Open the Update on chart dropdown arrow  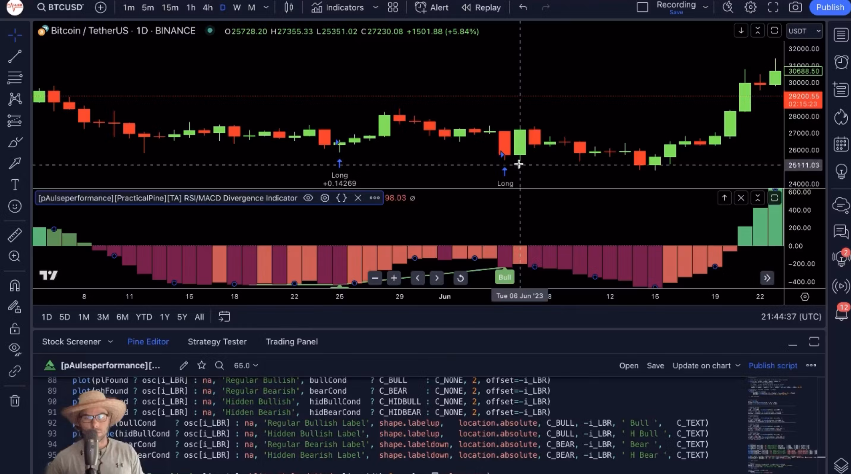738,365
